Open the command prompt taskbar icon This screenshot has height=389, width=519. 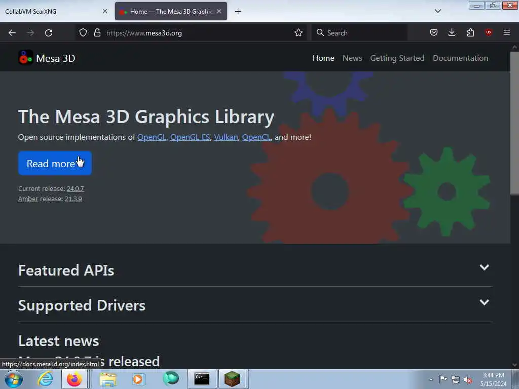[202, 379]
